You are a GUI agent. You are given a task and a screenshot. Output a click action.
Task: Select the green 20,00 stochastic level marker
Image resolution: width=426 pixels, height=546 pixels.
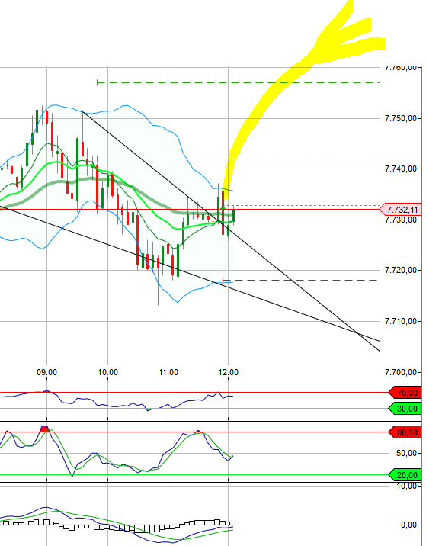[x=405, y=475]
